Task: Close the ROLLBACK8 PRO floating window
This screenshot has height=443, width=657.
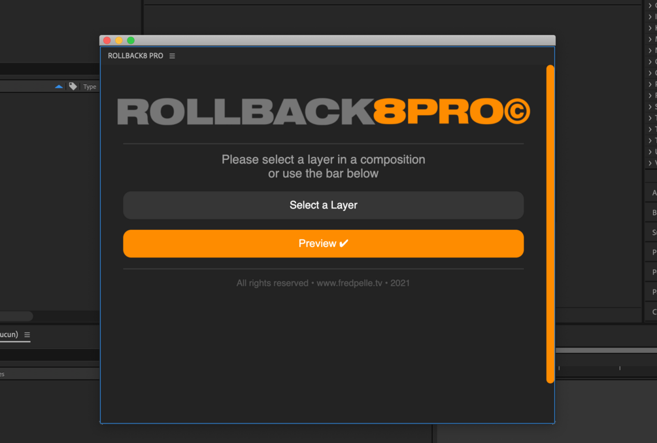Action: tap(107, 41)
